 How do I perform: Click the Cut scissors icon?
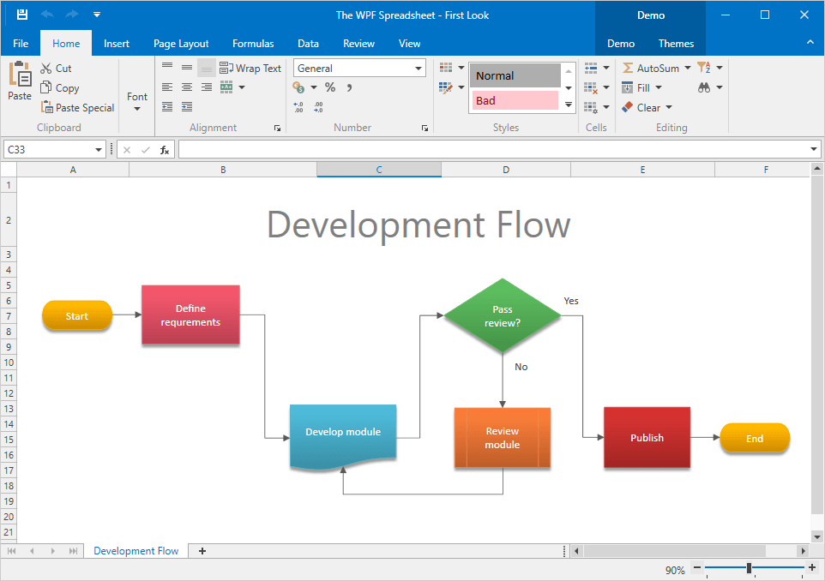click(45, 69)
